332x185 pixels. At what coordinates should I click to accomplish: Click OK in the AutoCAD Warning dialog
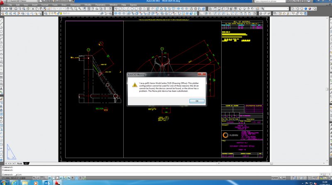coord(196,101)
